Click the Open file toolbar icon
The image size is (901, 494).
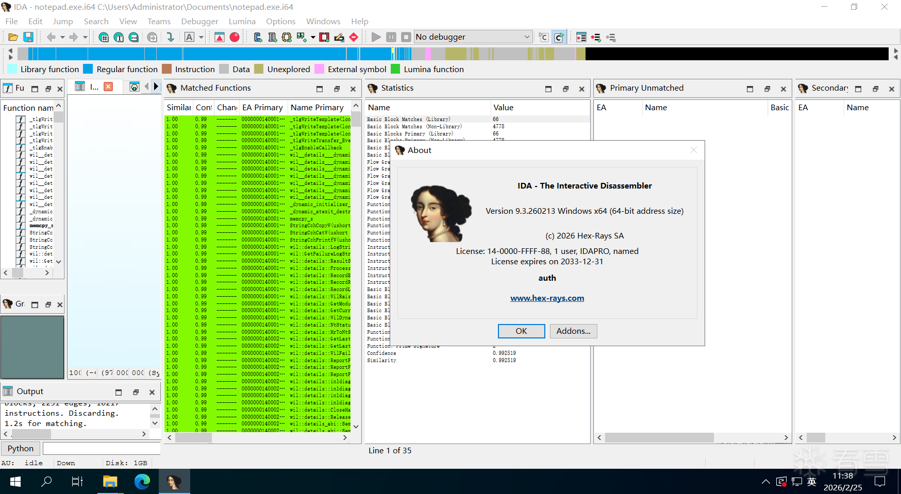point(13,37)
